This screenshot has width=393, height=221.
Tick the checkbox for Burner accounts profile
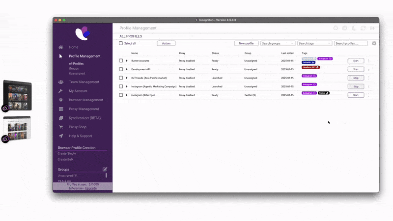[121, 60]
